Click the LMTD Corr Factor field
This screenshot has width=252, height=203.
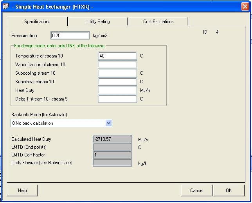coord(112,155)
